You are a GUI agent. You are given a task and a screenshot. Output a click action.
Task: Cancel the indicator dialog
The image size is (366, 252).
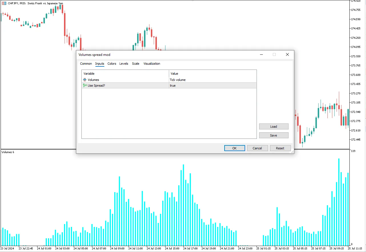pos(257,148)
